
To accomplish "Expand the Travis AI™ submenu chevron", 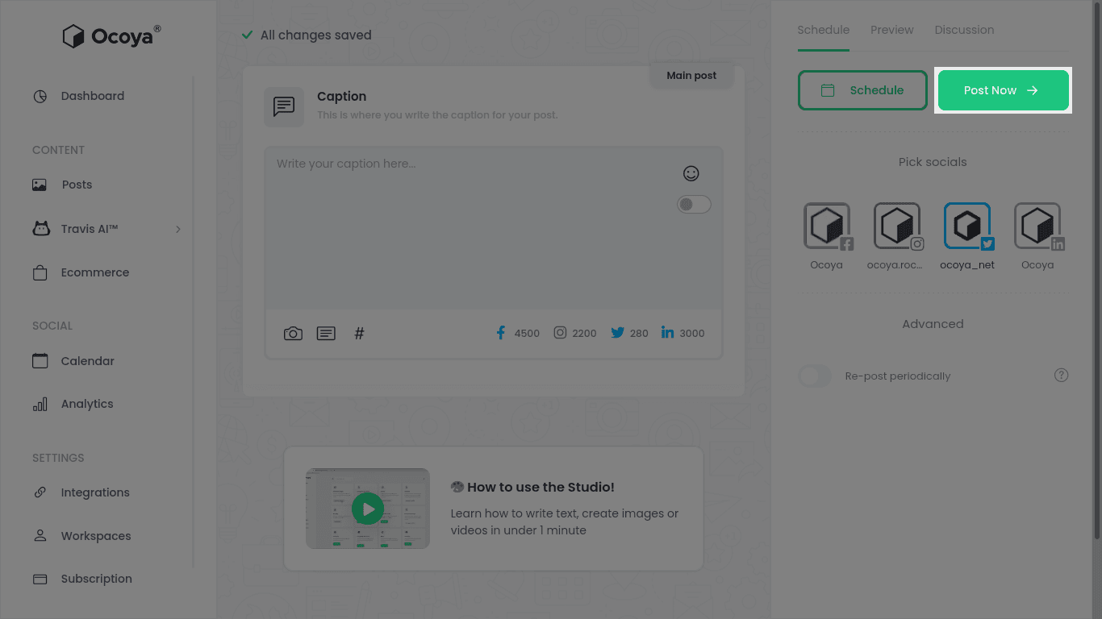I will (178, 230).
